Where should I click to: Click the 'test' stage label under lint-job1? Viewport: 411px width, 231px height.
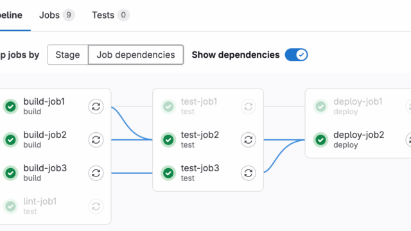30,211
